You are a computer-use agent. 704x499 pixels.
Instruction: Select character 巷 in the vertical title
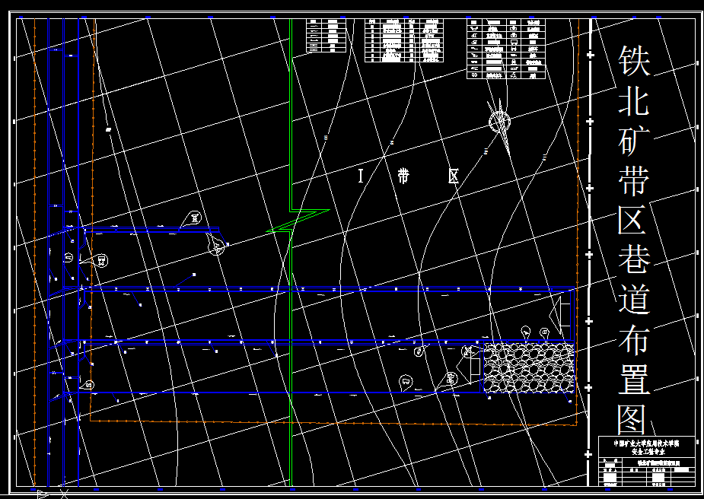pyautogui.click(x=633, y=259)
